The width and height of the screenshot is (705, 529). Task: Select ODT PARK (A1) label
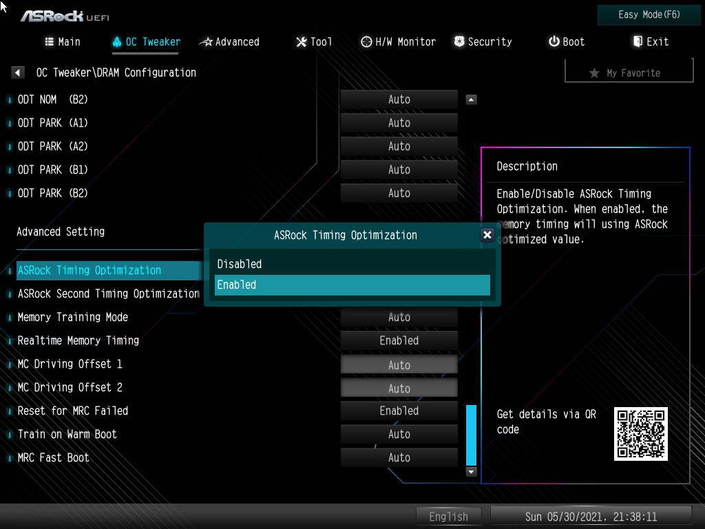tap(52, 123)
